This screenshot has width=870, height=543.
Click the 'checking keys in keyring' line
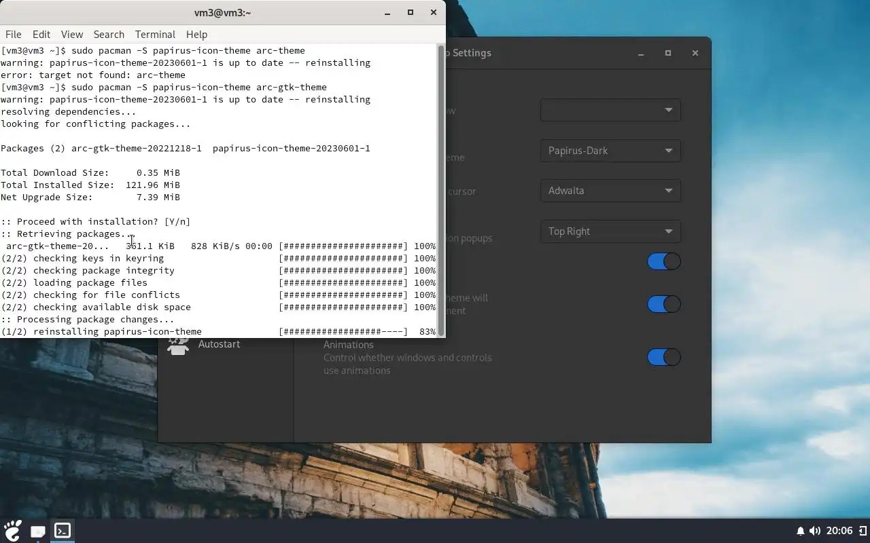[218, 258]
